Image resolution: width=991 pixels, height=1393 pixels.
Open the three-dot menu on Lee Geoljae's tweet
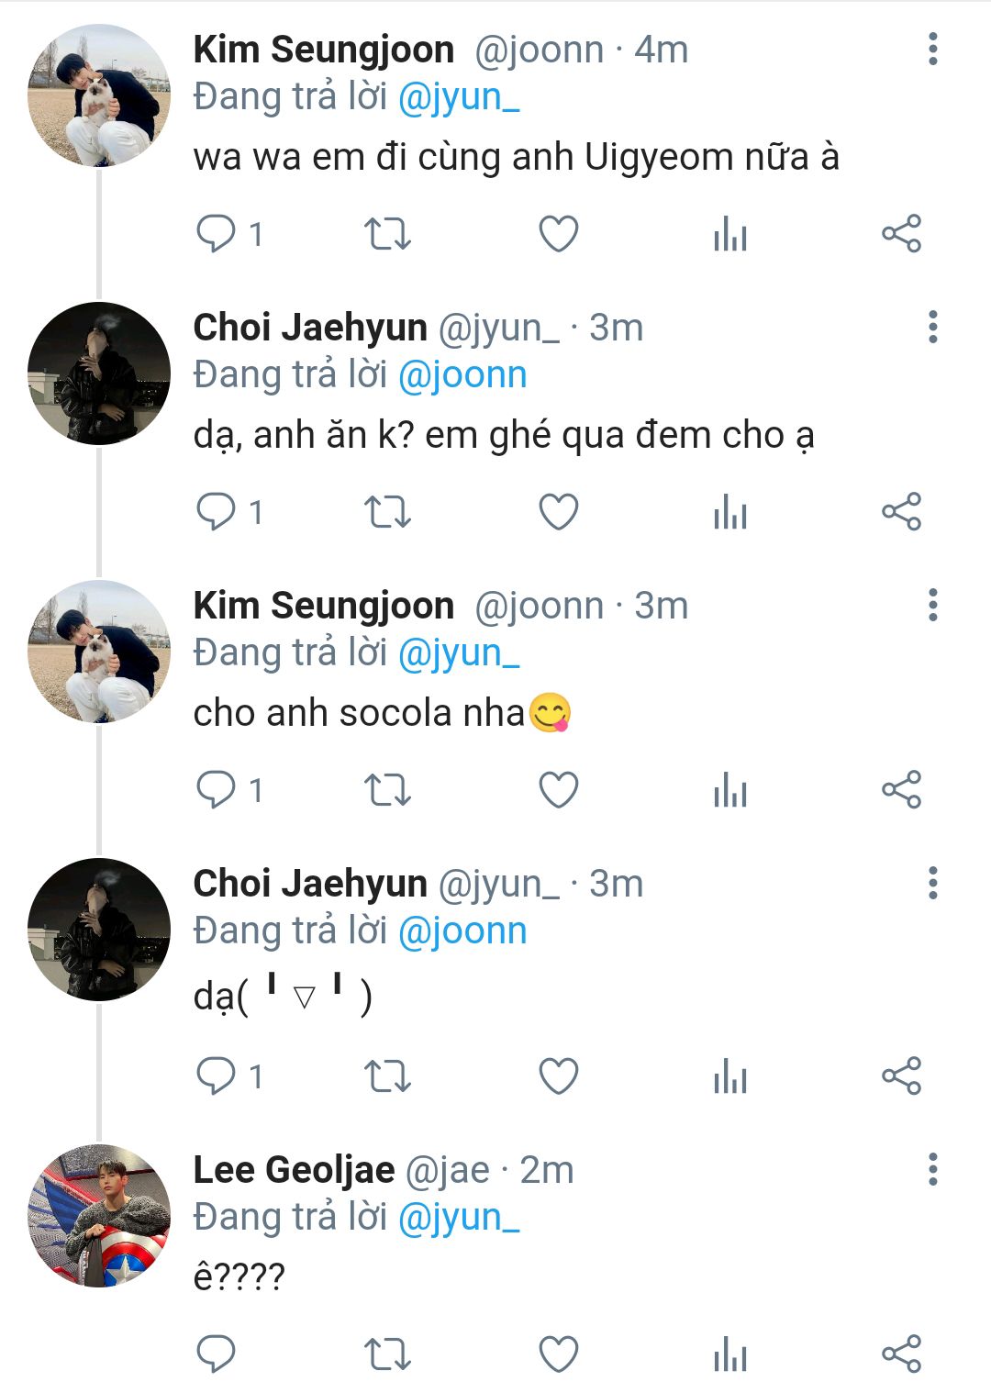[932, 1169]
